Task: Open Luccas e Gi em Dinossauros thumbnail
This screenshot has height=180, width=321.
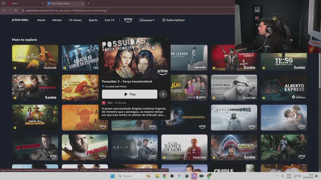Action: [x=35, y=117]
